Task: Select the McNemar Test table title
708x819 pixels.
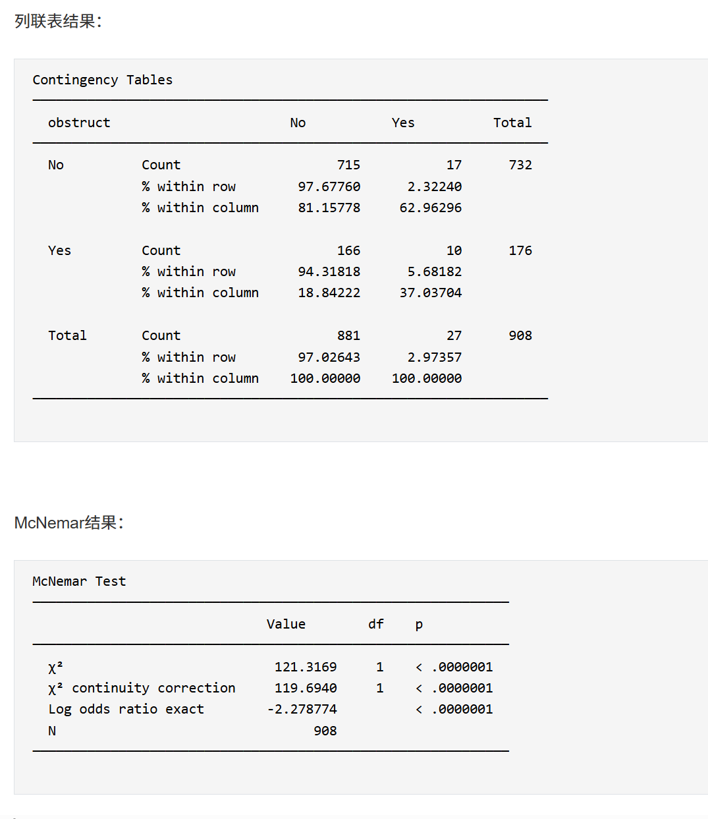Action: click(x=79, y=581)
